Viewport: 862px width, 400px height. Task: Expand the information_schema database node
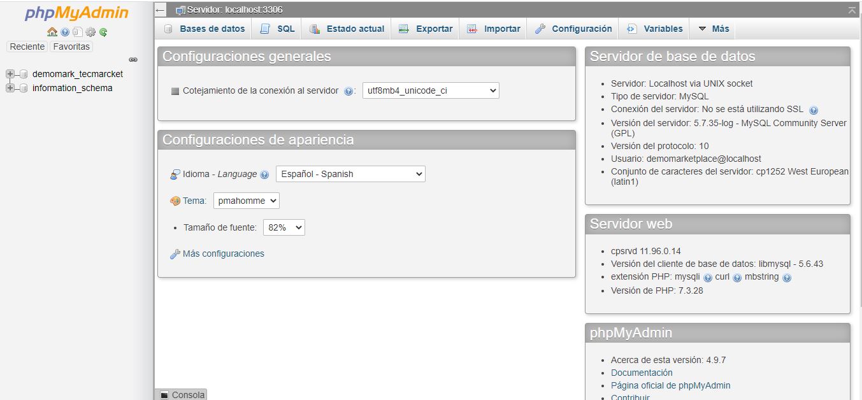[x=10, y=88]
